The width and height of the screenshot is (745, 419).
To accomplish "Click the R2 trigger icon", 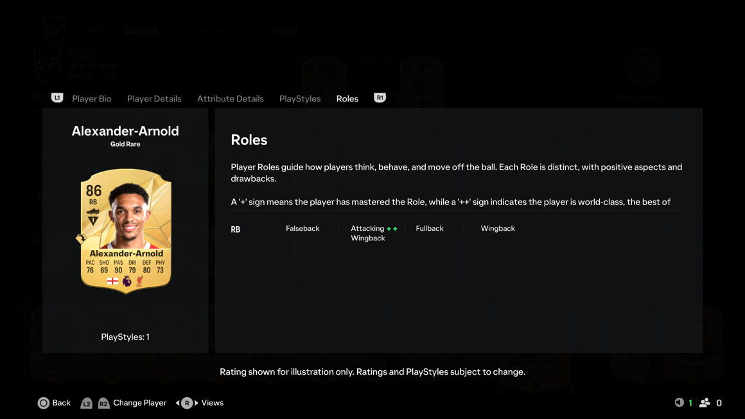I will tap(103, 404).
